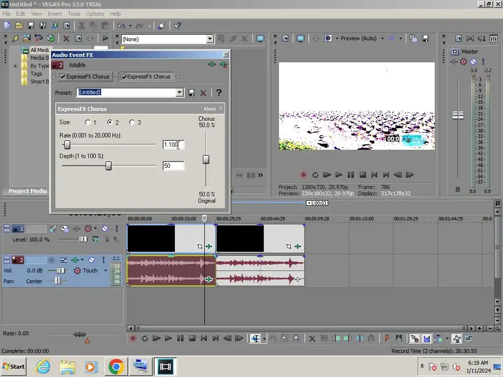Click the Rate slider handle
Viewport: 503px width, 377px height.
67,145
